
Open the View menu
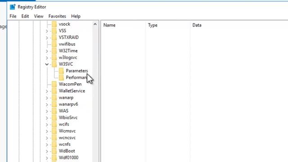pyautogui.click(x=39, y=16)
